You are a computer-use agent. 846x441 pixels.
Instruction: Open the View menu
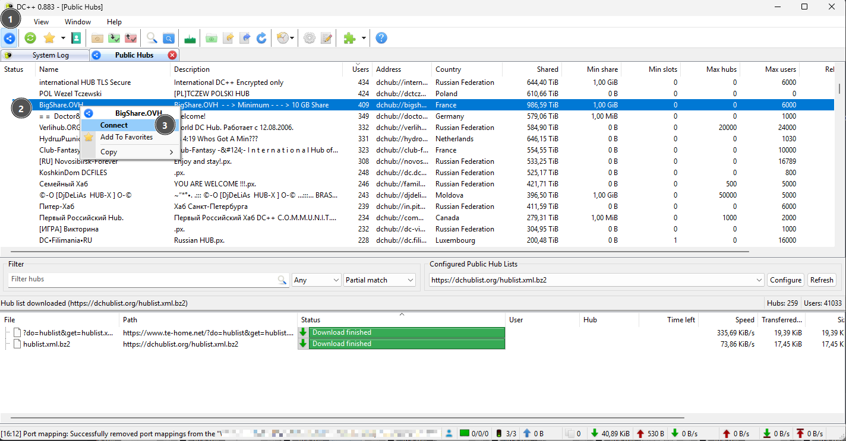pos(41,22)
